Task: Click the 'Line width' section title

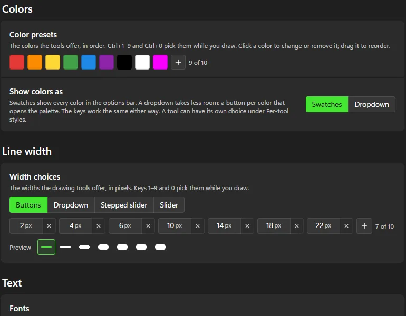Action: click(x=27, y=151)
